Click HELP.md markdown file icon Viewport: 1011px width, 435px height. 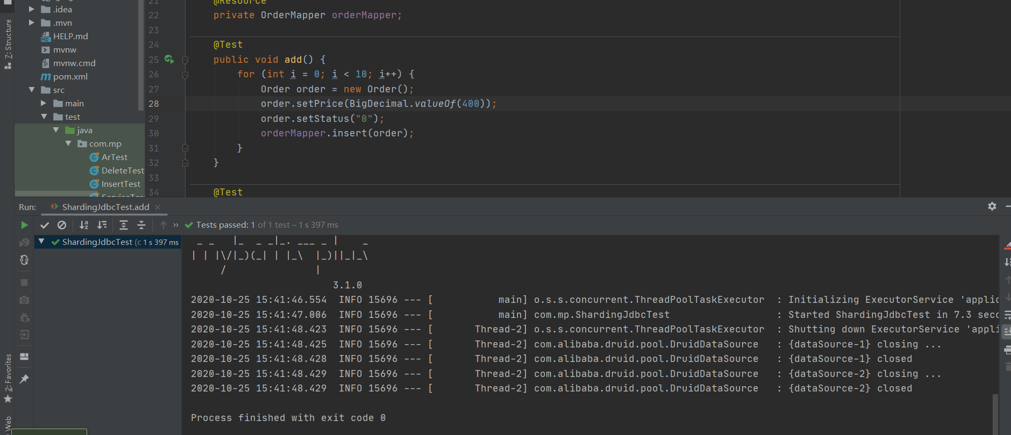pos(46,37)
